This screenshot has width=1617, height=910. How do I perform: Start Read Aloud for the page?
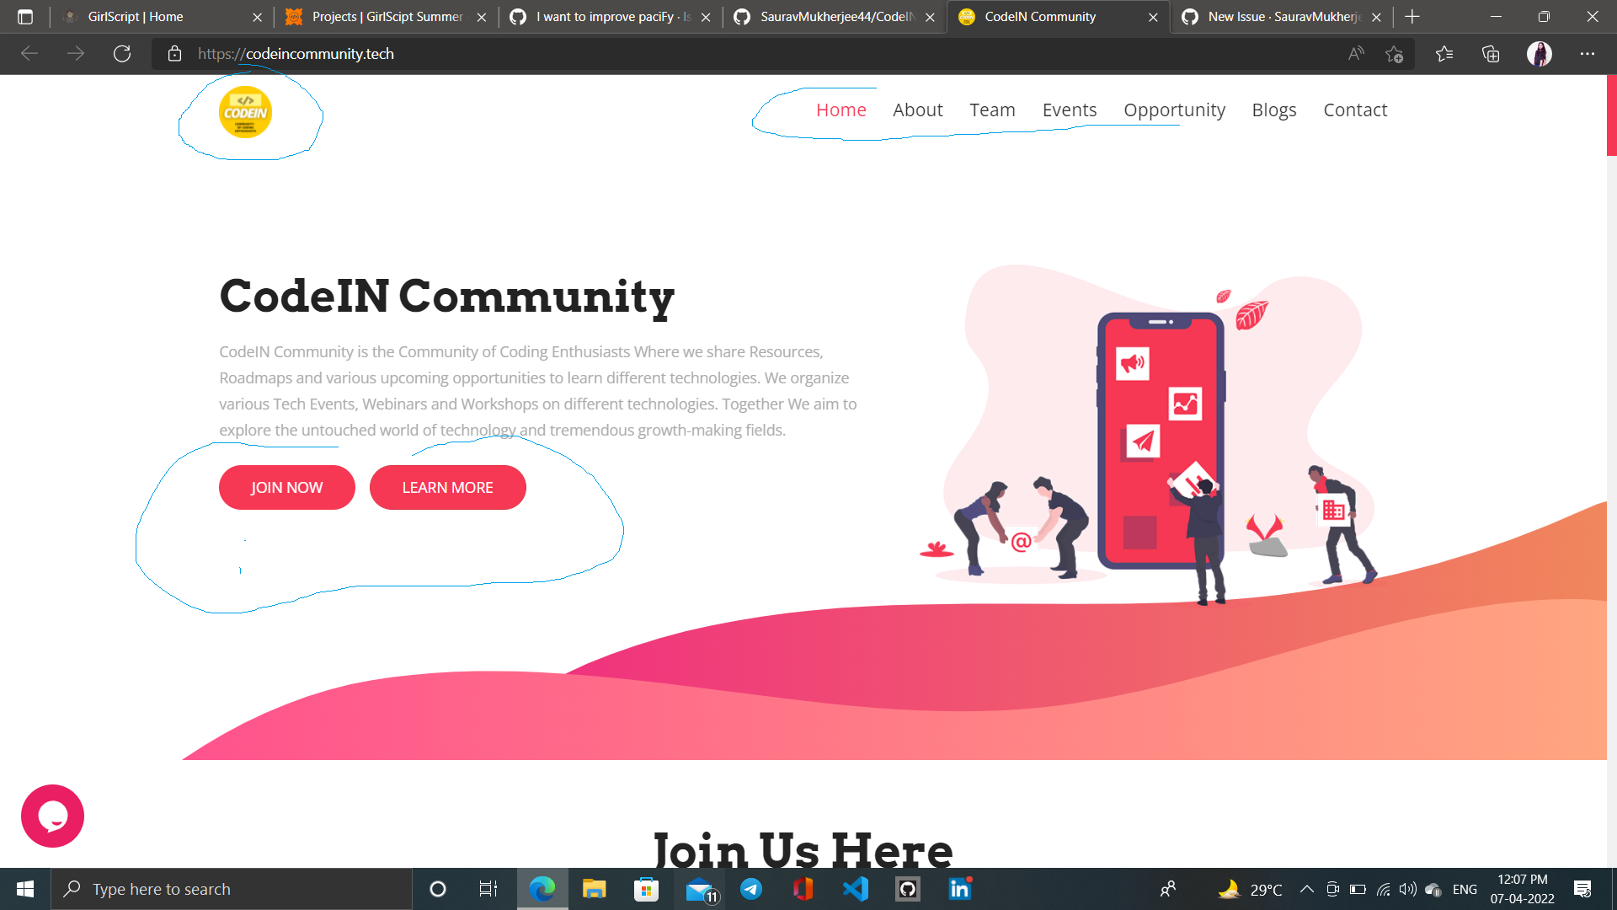1356,53
